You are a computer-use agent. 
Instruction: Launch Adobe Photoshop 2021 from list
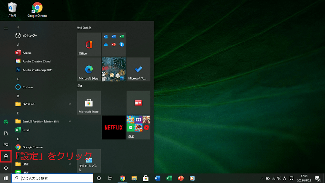[43, 70]
